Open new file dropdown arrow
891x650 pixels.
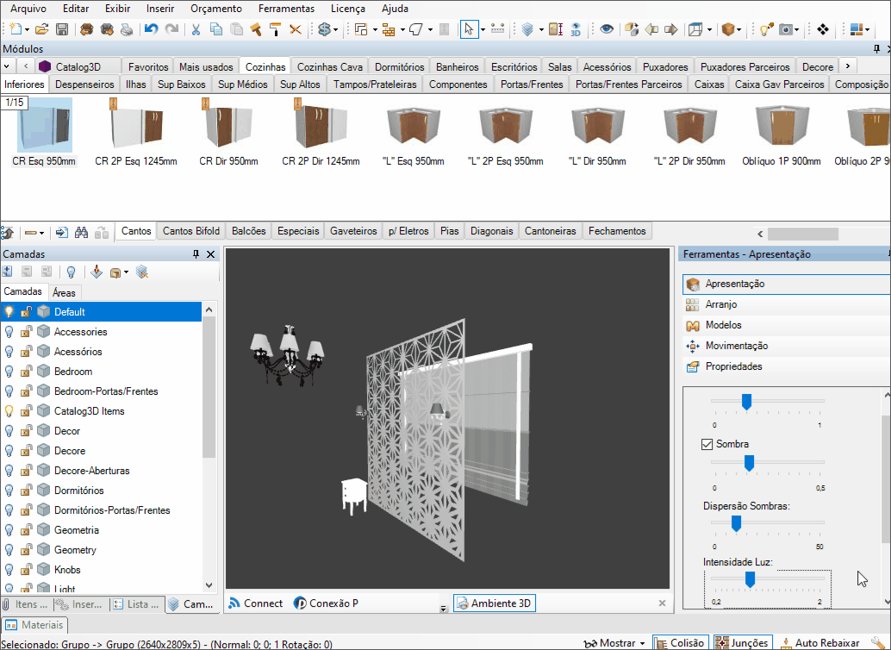click(27, 29)
